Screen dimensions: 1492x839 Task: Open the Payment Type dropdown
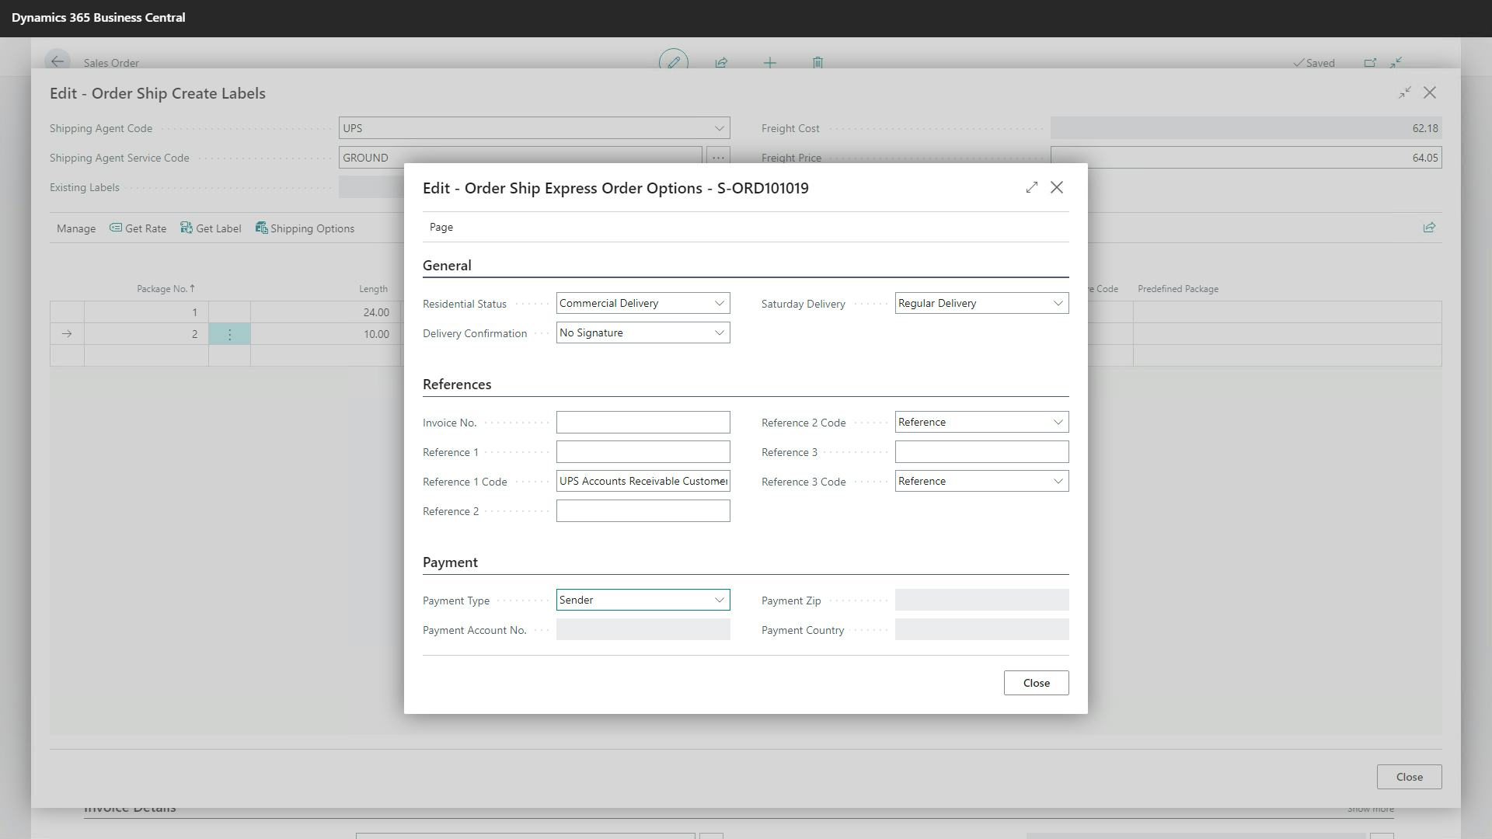click(x=718, y=600)
